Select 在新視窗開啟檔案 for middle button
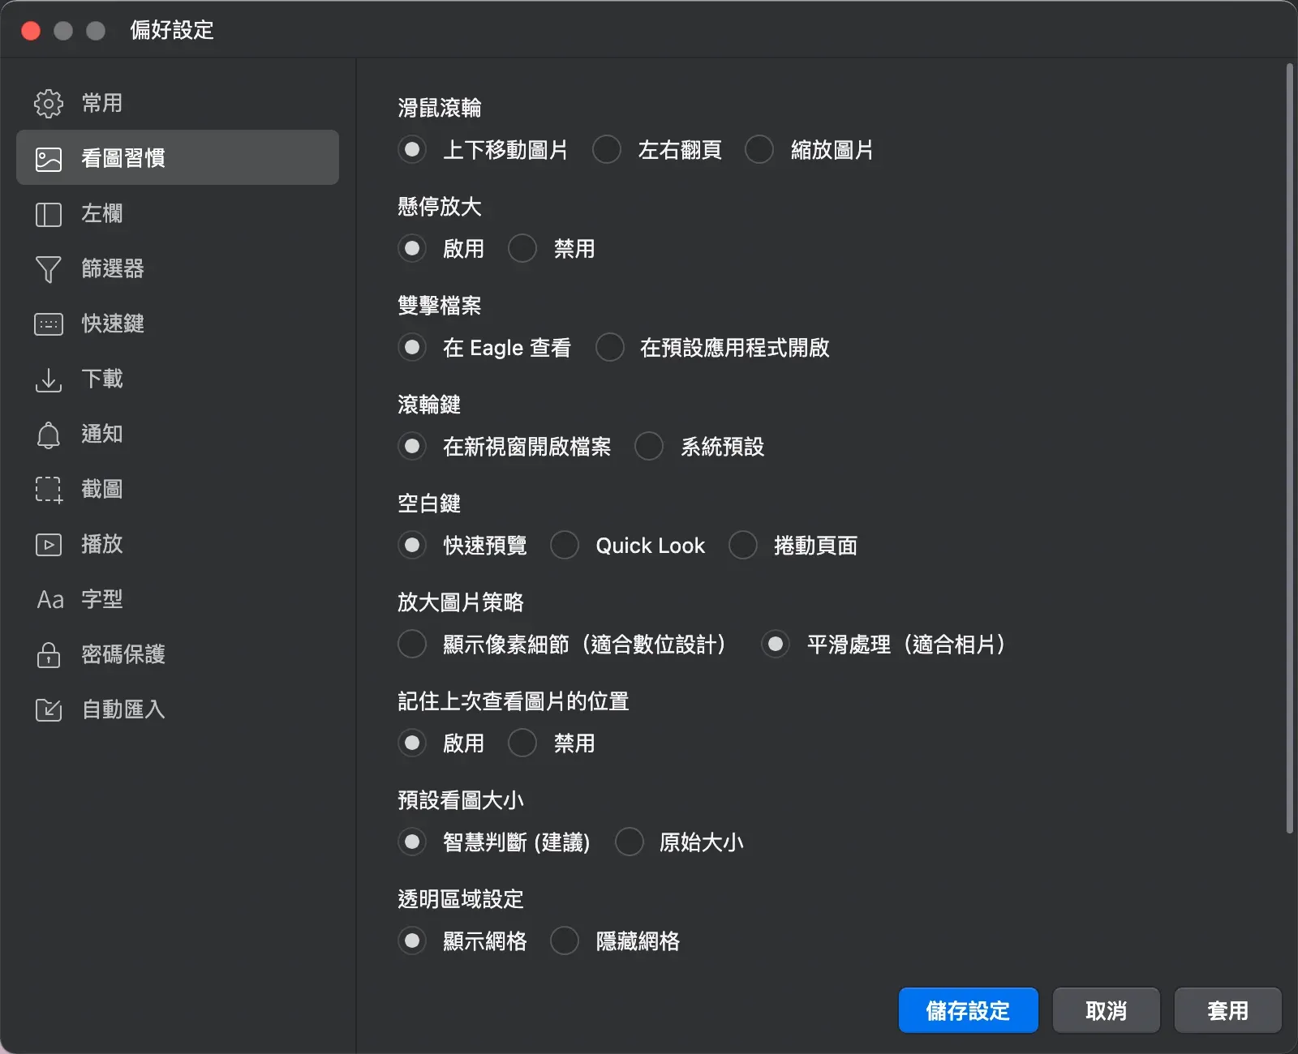The width and height of the screenshot is (1298, 1054). tap(412, 447)
